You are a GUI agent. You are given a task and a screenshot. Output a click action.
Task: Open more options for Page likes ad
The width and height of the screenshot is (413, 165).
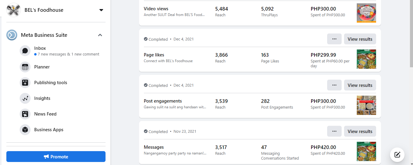click(334, 39)
